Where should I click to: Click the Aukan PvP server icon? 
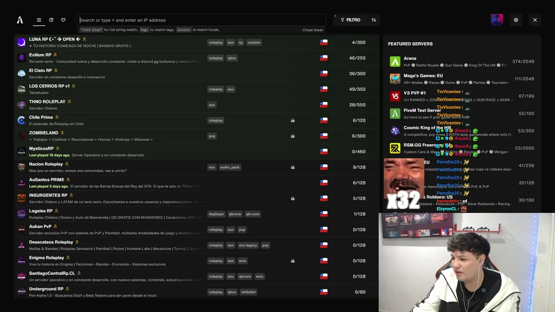coord(21,230)
